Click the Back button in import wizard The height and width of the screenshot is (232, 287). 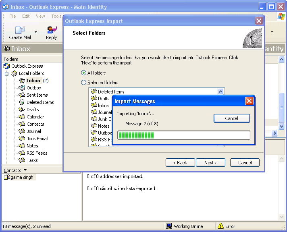coord(180,162)
